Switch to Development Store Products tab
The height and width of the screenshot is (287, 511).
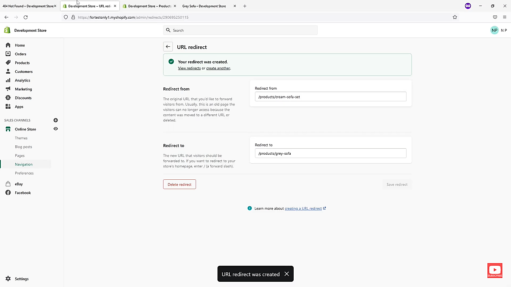coord(150,6)
